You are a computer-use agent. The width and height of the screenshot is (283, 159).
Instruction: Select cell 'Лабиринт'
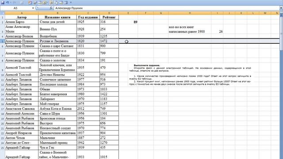tap(57, 99)
